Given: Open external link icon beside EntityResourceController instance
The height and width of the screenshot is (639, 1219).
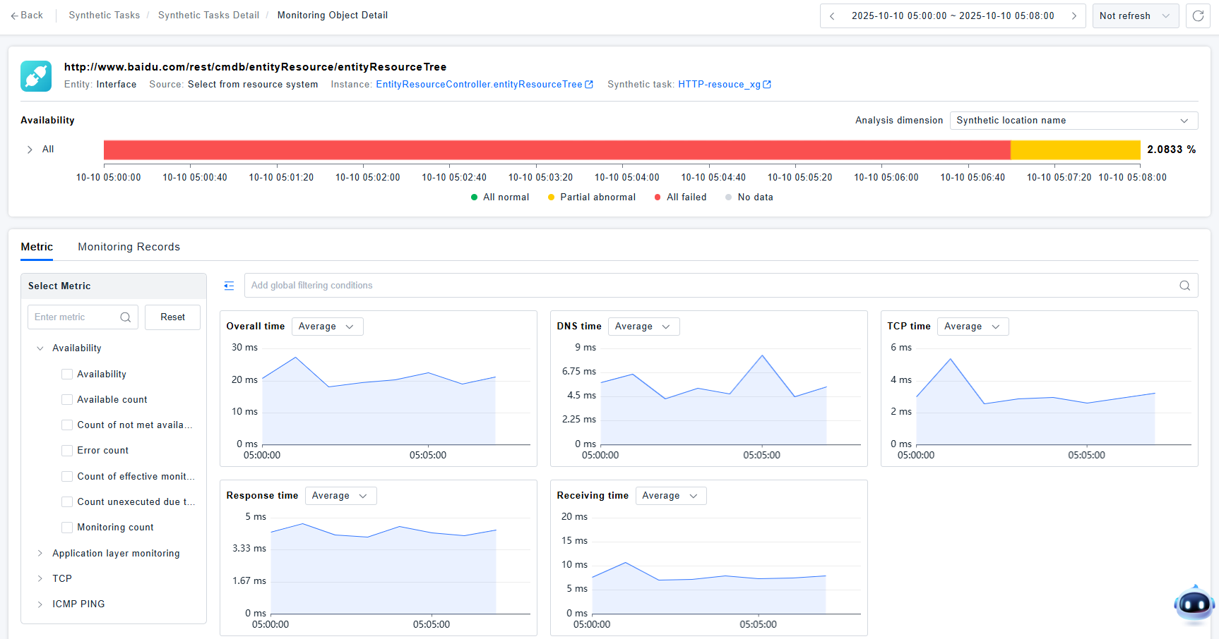Looking at the screenshot, I should pos(589,85).
